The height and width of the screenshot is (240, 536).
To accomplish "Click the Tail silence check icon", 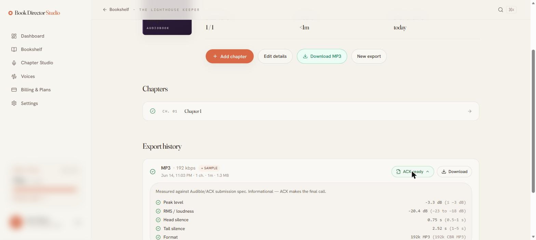I will [158, 229].
